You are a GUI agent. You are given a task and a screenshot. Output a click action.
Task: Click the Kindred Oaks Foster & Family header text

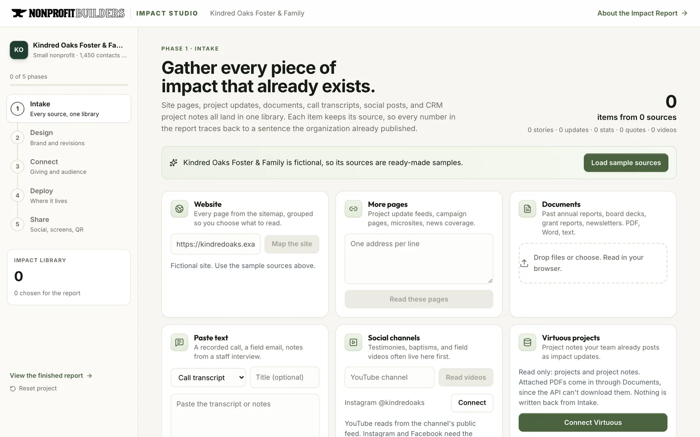[257, 13]
